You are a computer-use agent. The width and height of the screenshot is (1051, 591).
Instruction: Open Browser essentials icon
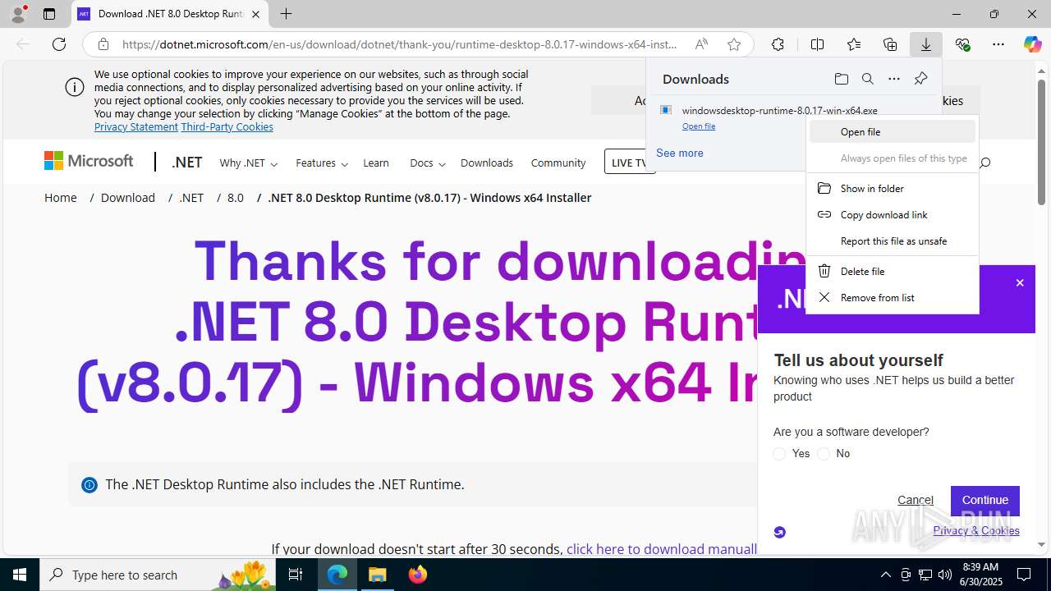[x=962, y=44]
